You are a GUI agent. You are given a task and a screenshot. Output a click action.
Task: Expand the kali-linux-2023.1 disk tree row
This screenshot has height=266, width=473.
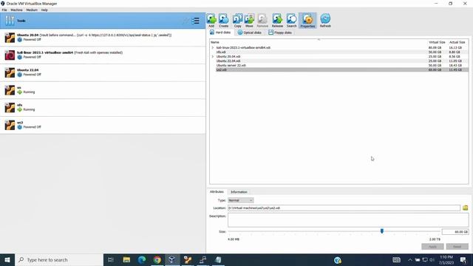pyautogui.click(x=213, y=47)
